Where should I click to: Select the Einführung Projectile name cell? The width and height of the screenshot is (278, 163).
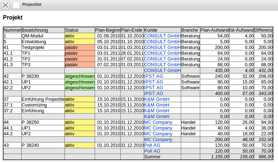pos(43,99)
